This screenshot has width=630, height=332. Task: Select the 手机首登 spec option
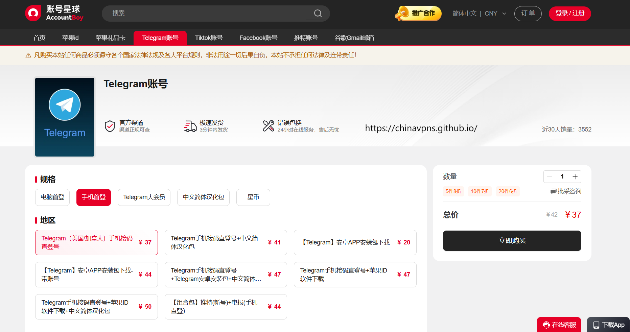[x=94, y=197]
